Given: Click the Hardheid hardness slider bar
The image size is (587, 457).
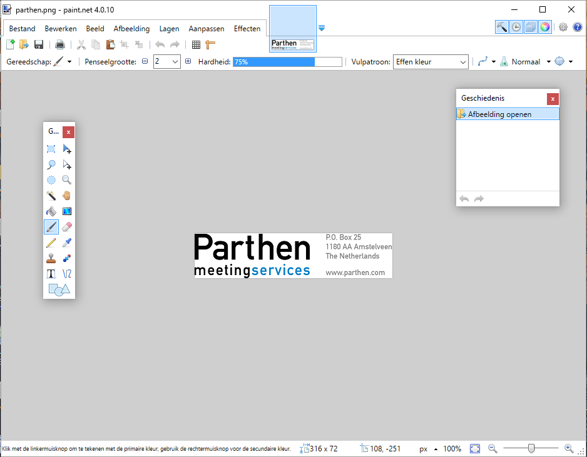Looking at the screenshot, I should (x=287, y=62).
